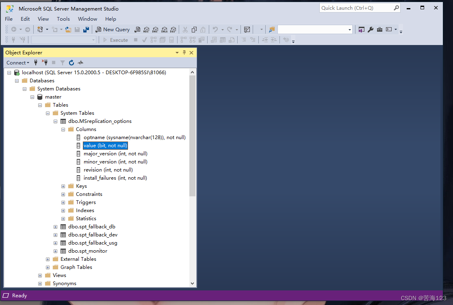Viewport: 453px width, 305px height.
Task: Open an Analysis Services MDX query
Action: point(147,29)
